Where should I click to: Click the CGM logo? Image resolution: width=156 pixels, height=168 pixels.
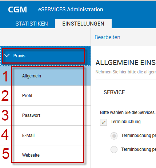17,9
